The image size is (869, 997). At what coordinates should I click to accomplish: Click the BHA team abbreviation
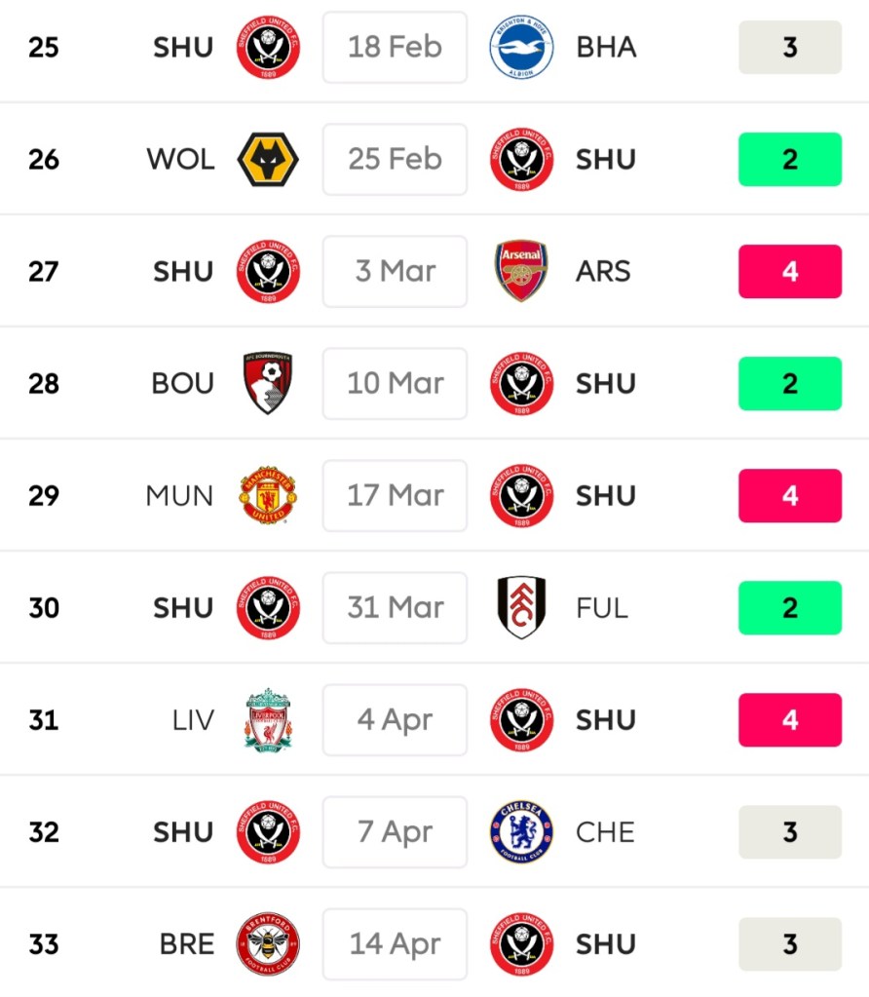(606, 47)
